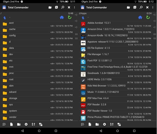This screenshot has width=157, height=134.
Task: Open bookmarks folder icon in right Total Commander toolbar
Action: [x=128, y=7]
